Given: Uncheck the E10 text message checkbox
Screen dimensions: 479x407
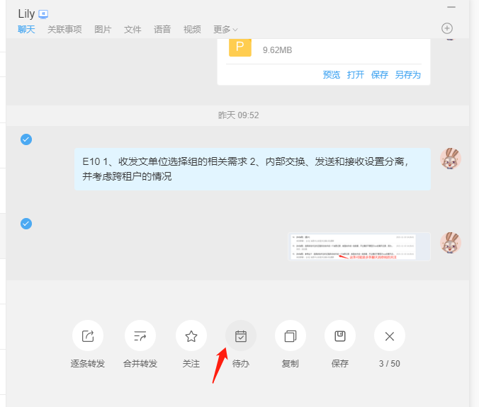Looking at the screenshot, I should [26, 139].
